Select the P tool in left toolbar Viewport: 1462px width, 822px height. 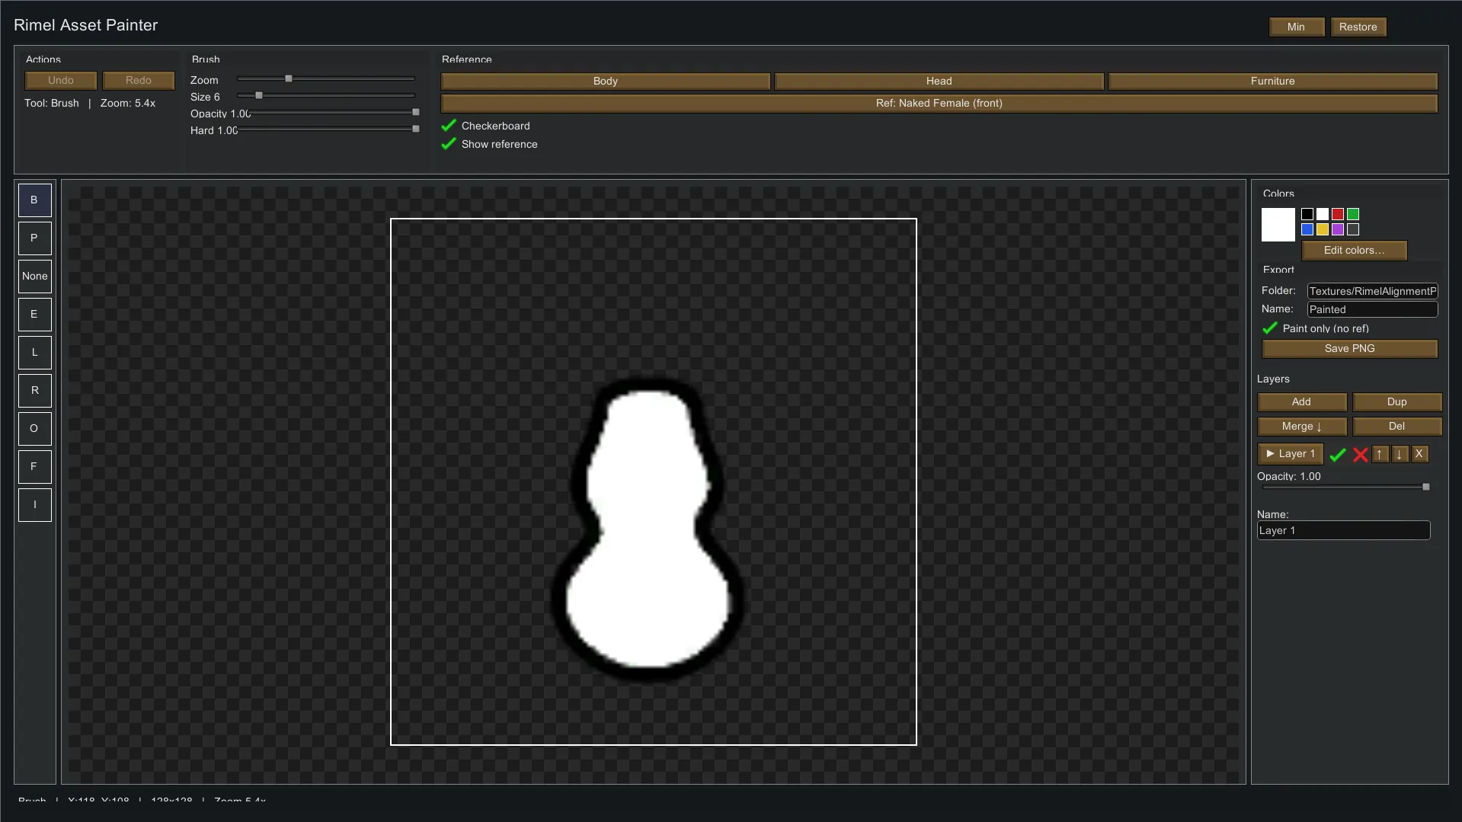34,238
